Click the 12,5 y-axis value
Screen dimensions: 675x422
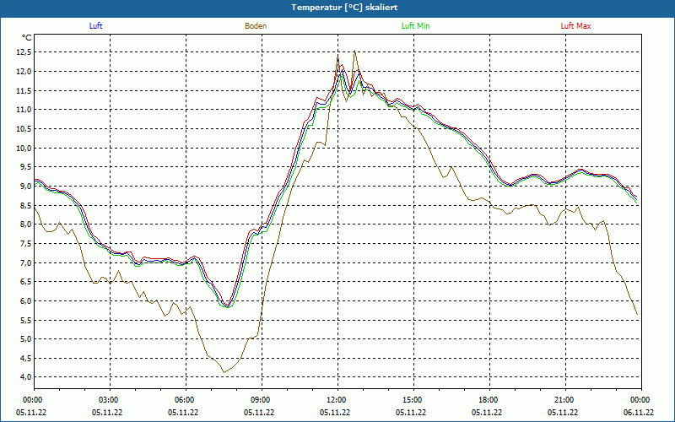point(24,52)
